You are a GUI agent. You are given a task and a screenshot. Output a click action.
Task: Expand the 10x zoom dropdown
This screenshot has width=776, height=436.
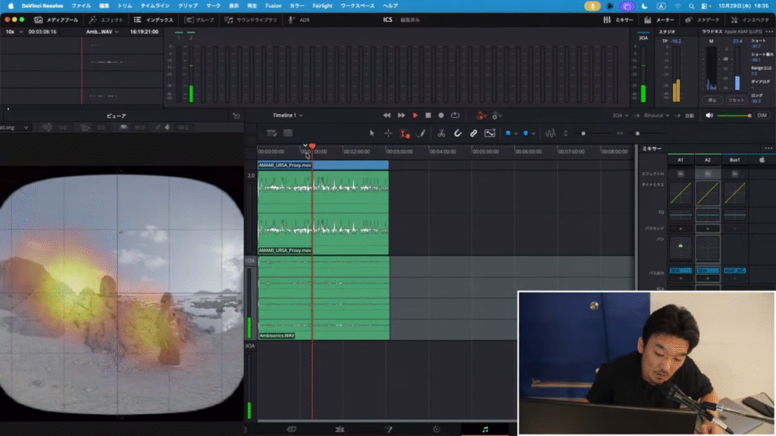point(14,32)
